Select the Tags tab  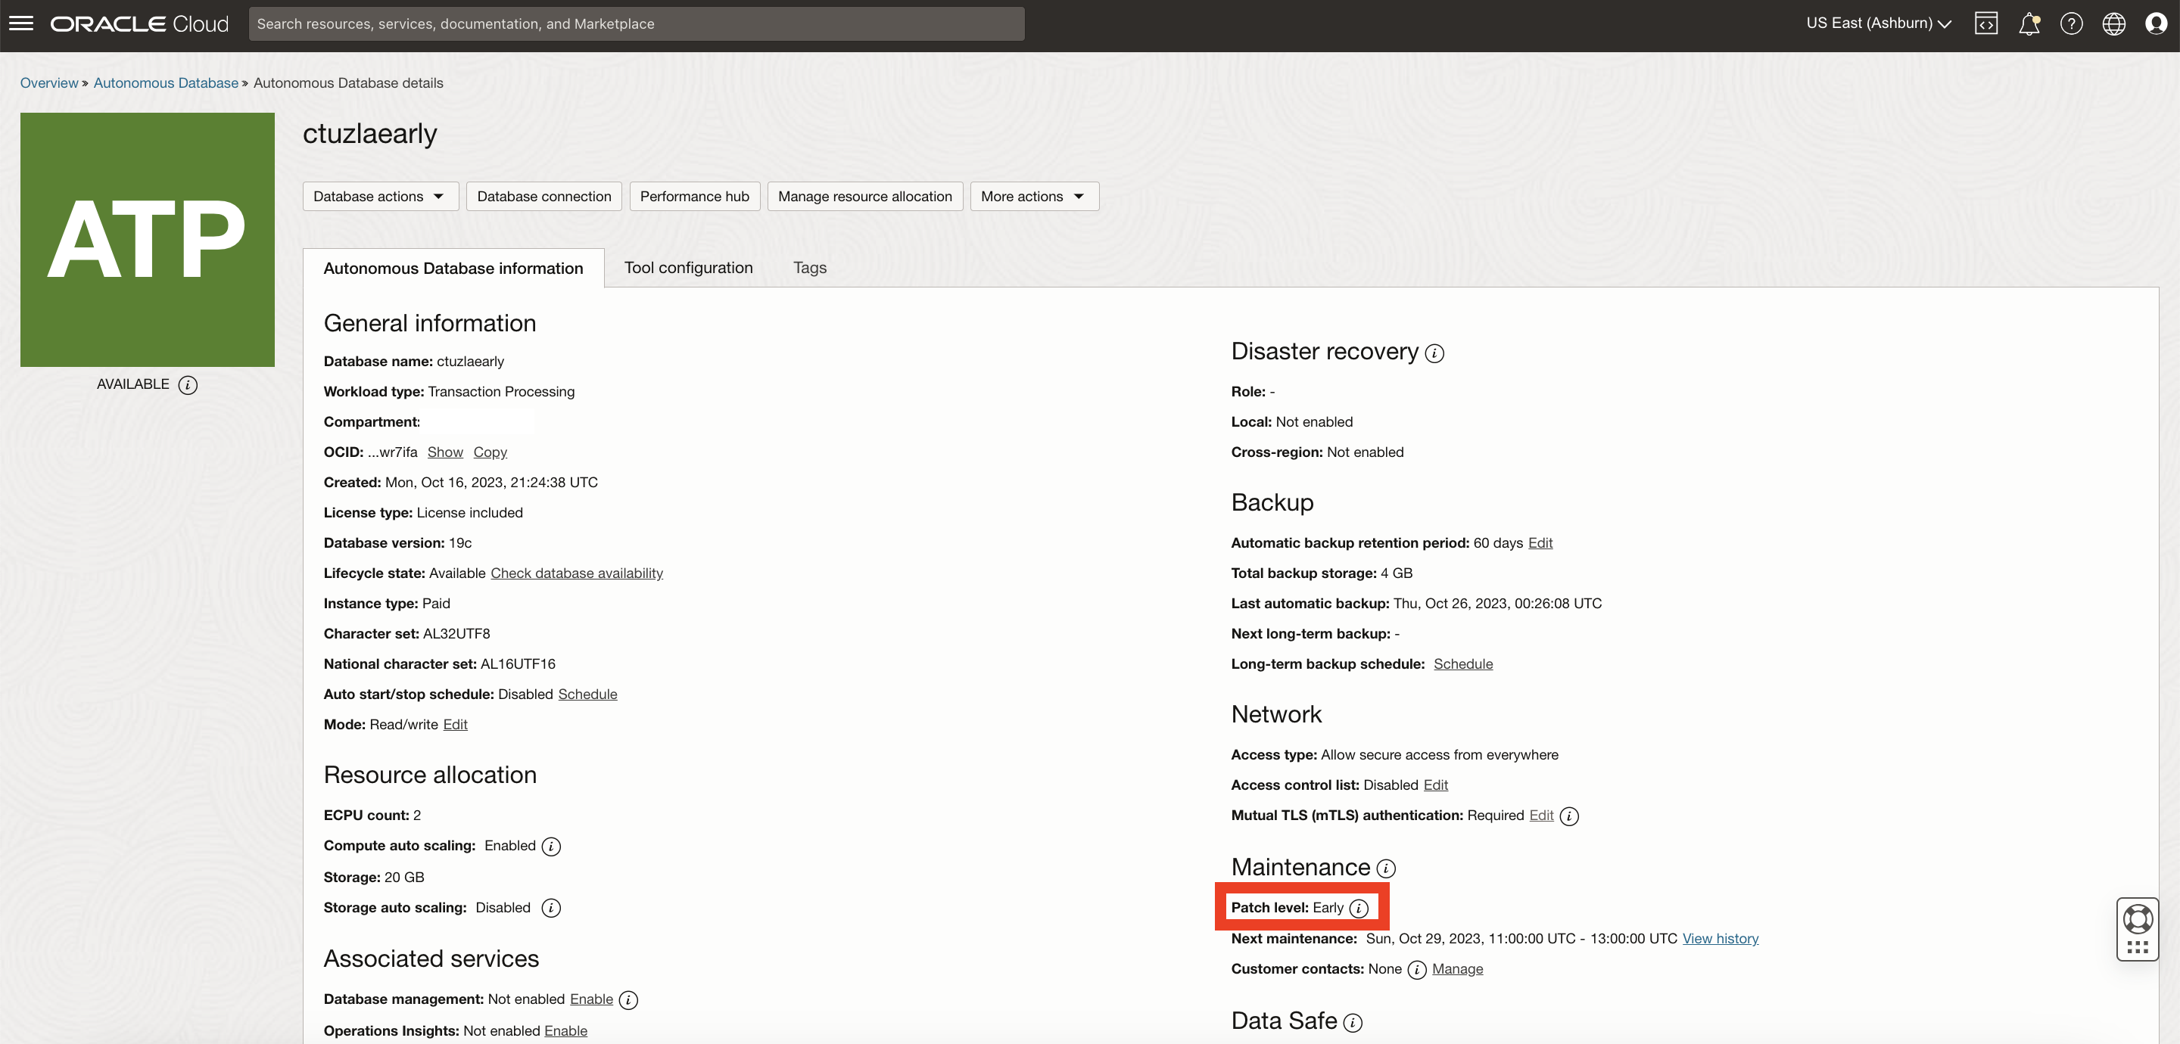(x=809, y=267)
